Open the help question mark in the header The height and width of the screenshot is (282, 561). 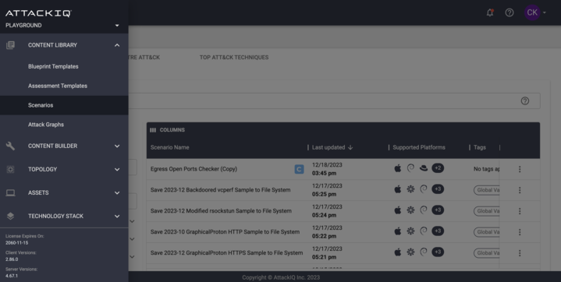tap(510, 13)
